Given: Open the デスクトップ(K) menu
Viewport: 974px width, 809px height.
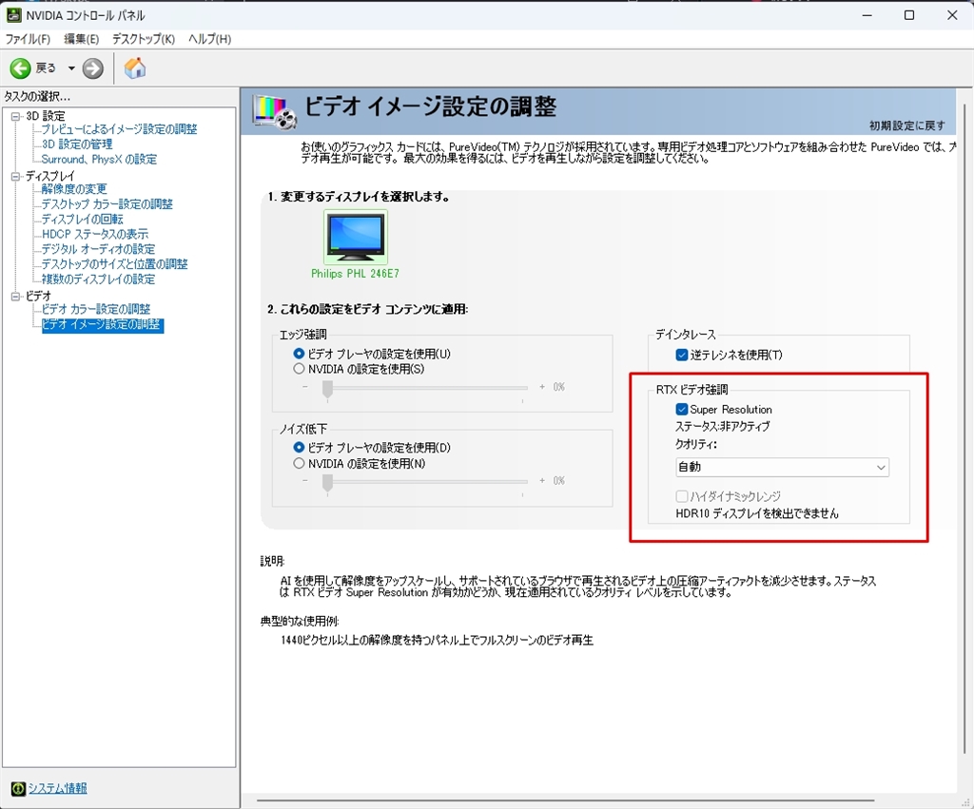Looking at the screenshot, I should 144,39.
